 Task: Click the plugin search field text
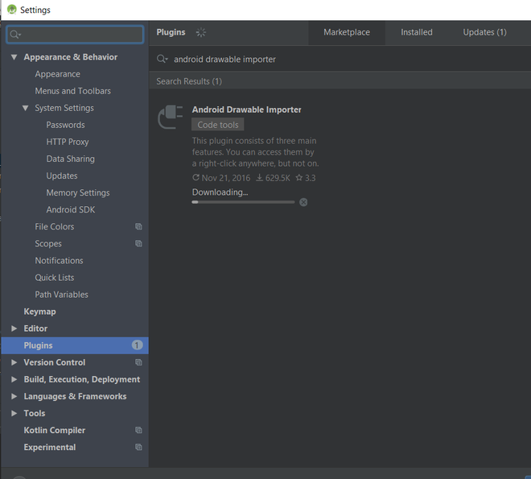224,60
